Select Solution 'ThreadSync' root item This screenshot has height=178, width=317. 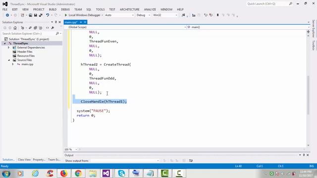pos(29,39)
